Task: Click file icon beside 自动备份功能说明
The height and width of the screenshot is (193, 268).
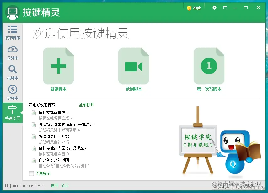Action: click(34, 161)
